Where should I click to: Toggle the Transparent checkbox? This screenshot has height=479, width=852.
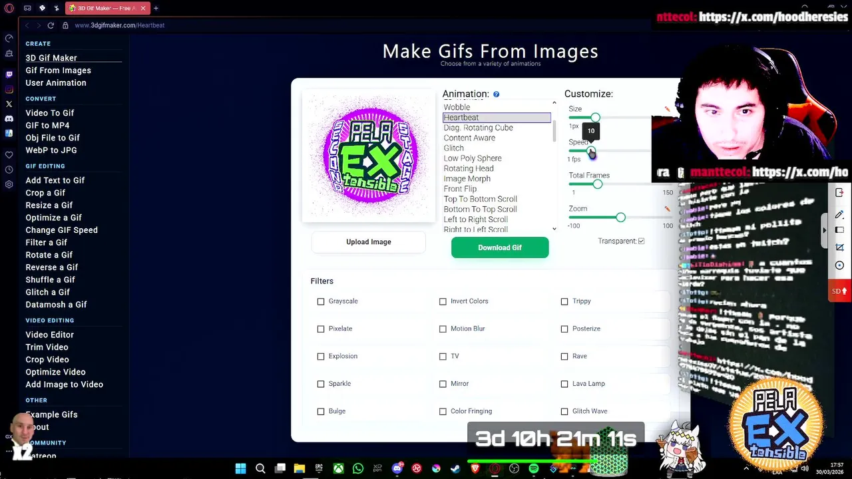pyautogui.click(x=641, y=241)
